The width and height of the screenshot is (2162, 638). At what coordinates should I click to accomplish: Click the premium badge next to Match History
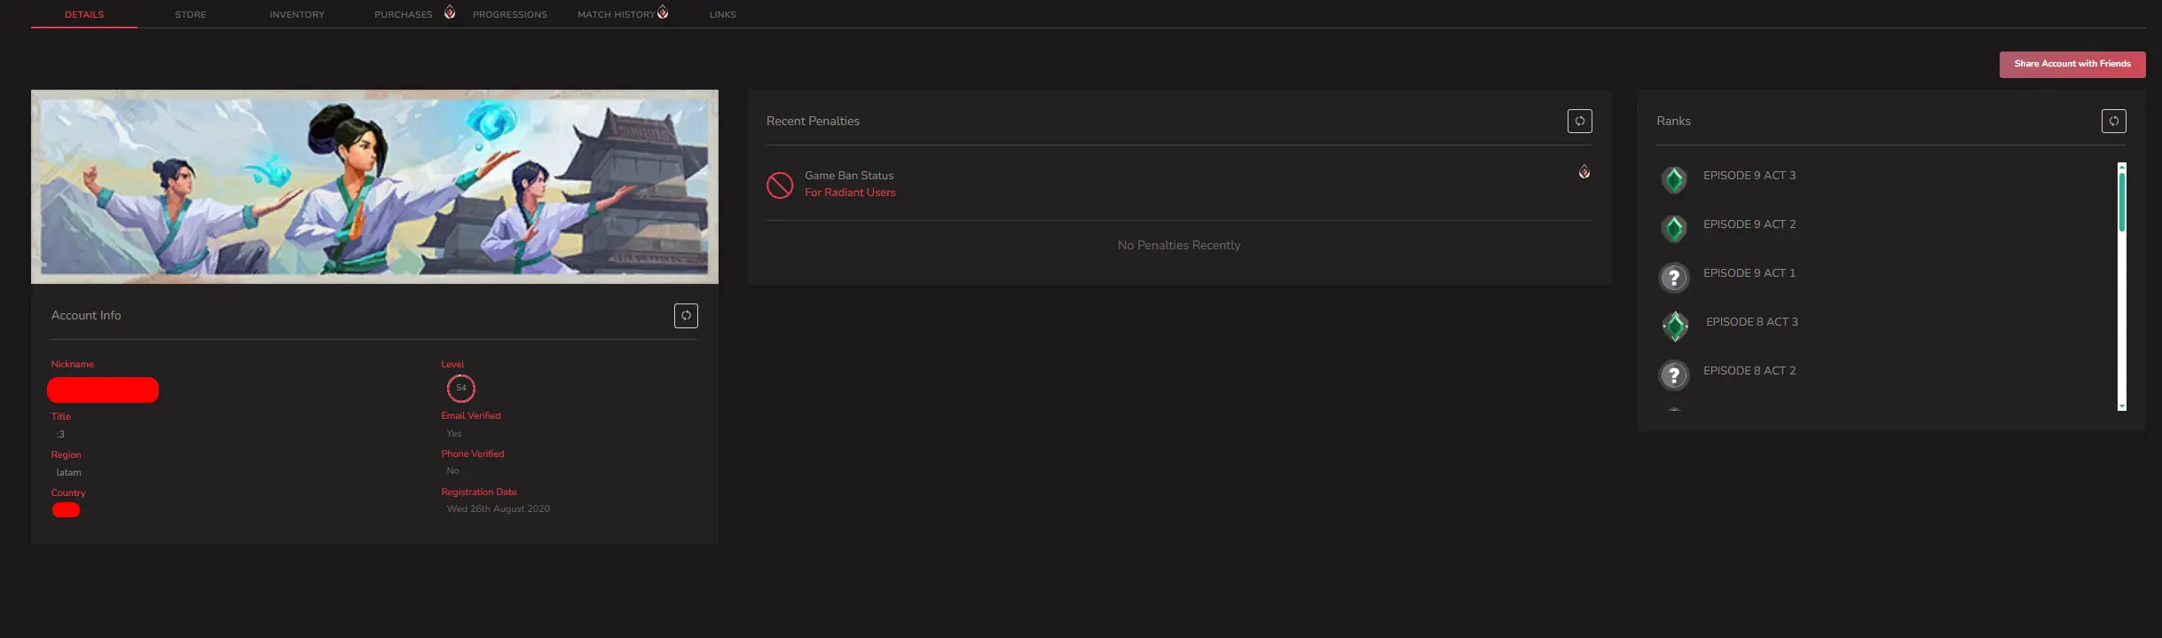[663, 12]
